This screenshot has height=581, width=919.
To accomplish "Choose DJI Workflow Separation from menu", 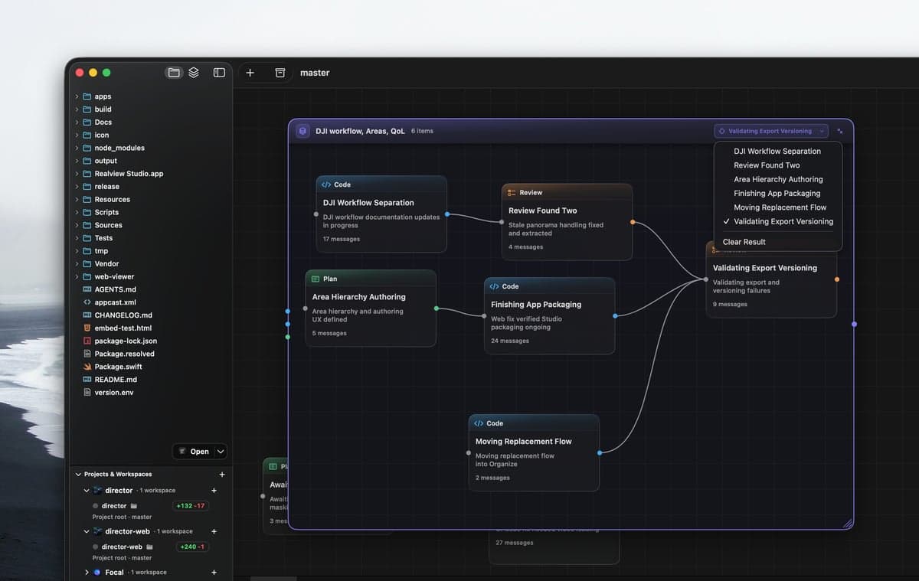I will (x=777, y=152).
